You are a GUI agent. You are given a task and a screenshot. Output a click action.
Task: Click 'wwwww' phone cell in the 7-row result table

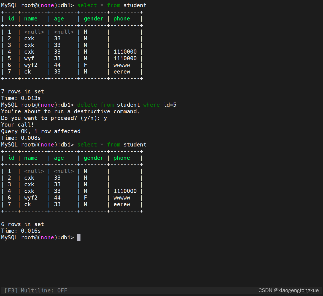[x=122, y=65]
